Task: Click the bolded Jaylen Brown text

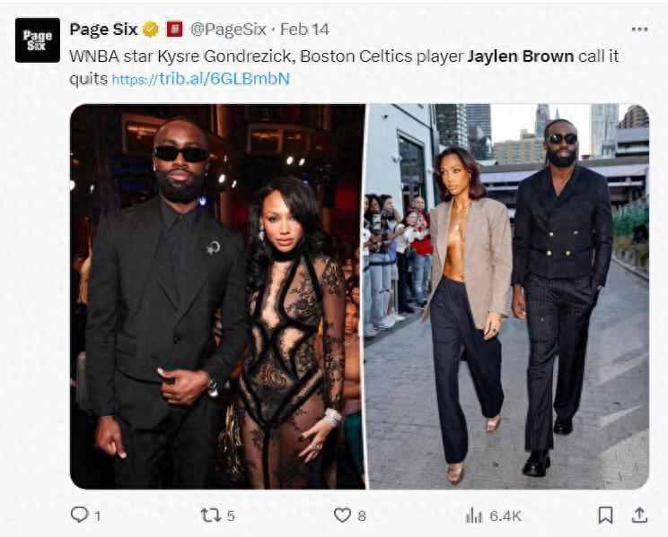Action: click(521, 56)
